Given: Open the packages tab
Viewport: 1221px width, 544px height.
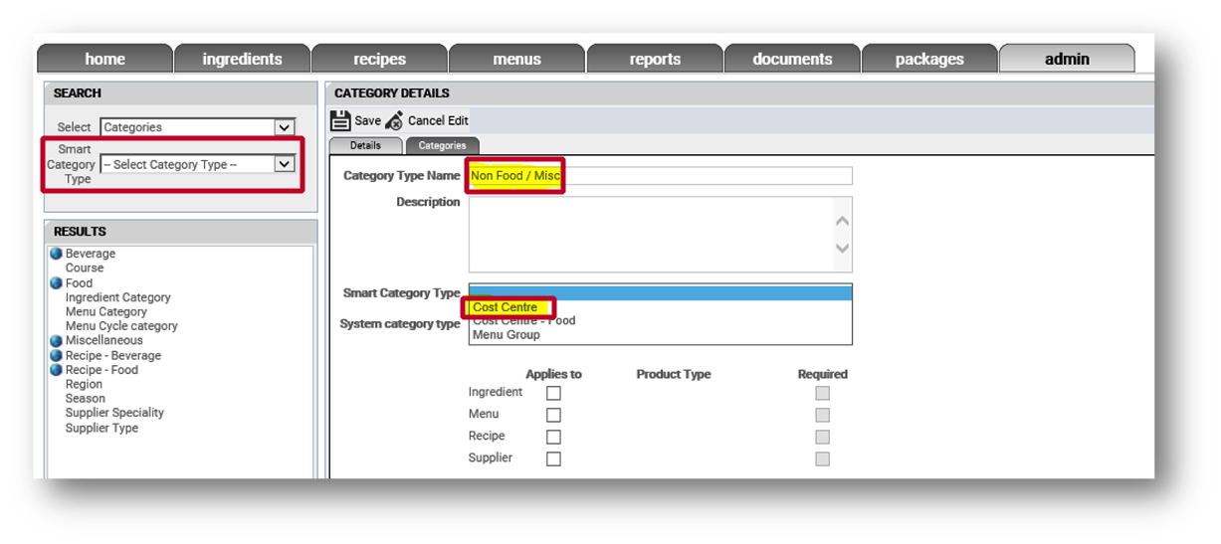Looking at the screenshot, I should [x=929, y=59].
